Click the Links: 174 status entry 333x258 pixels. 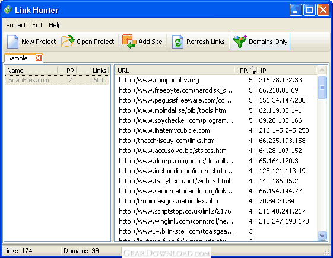[x=18, y=251]
